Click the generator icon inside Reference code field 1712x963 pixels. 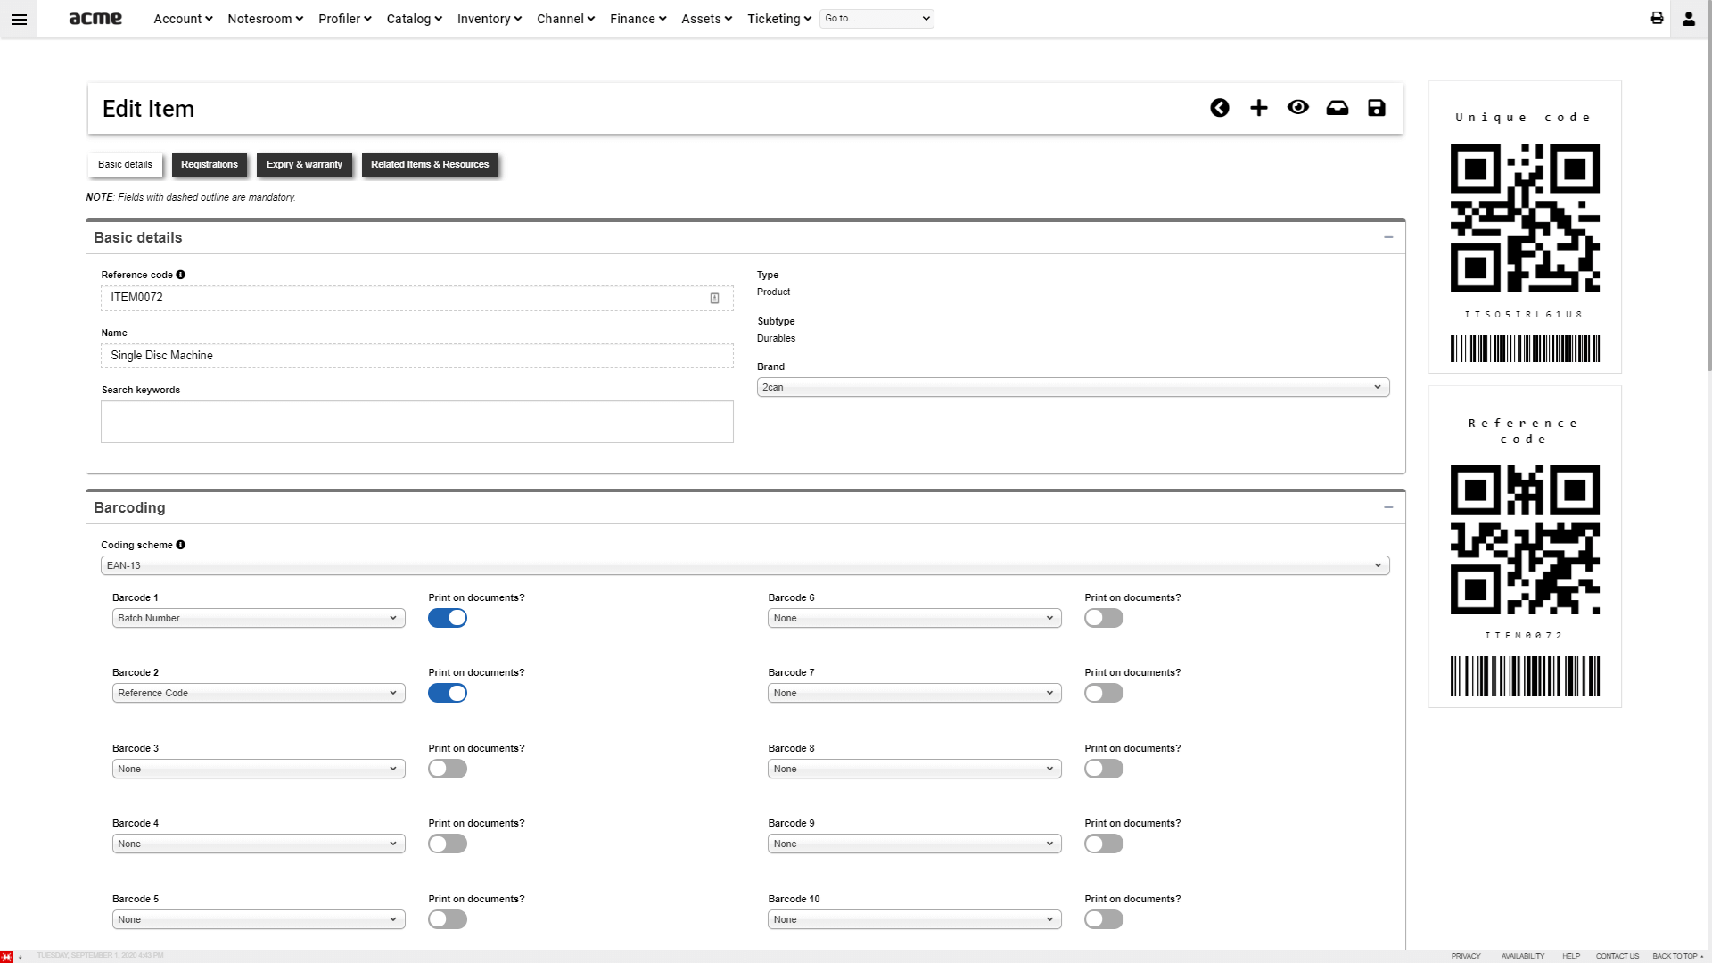(x=714, y=298)
